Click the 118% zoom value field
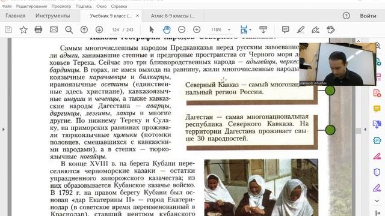Viewport: 385px width, 216px height. coord(217,30)
